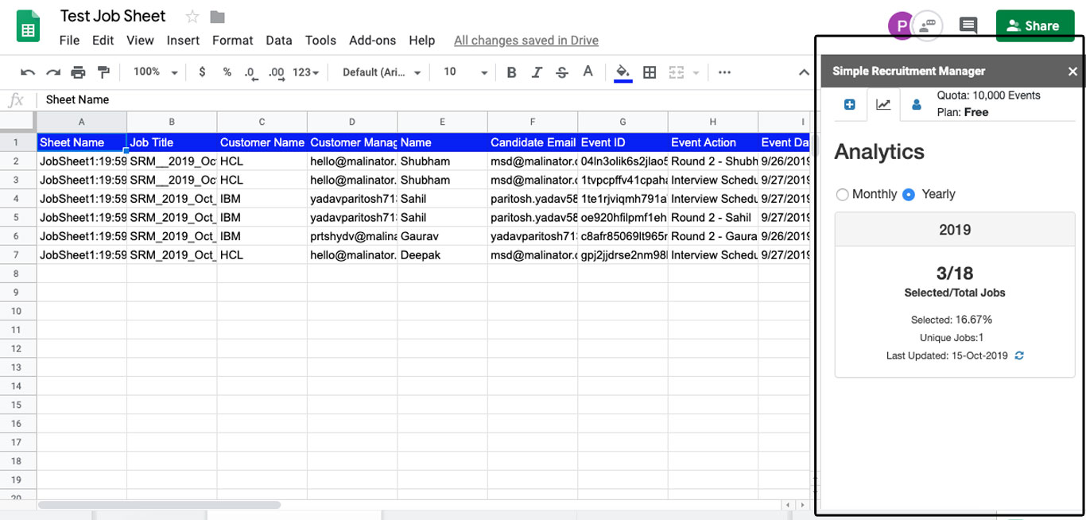1086x520 pixels.
Task: Show more toolbar options
Action: pos(724,72)
